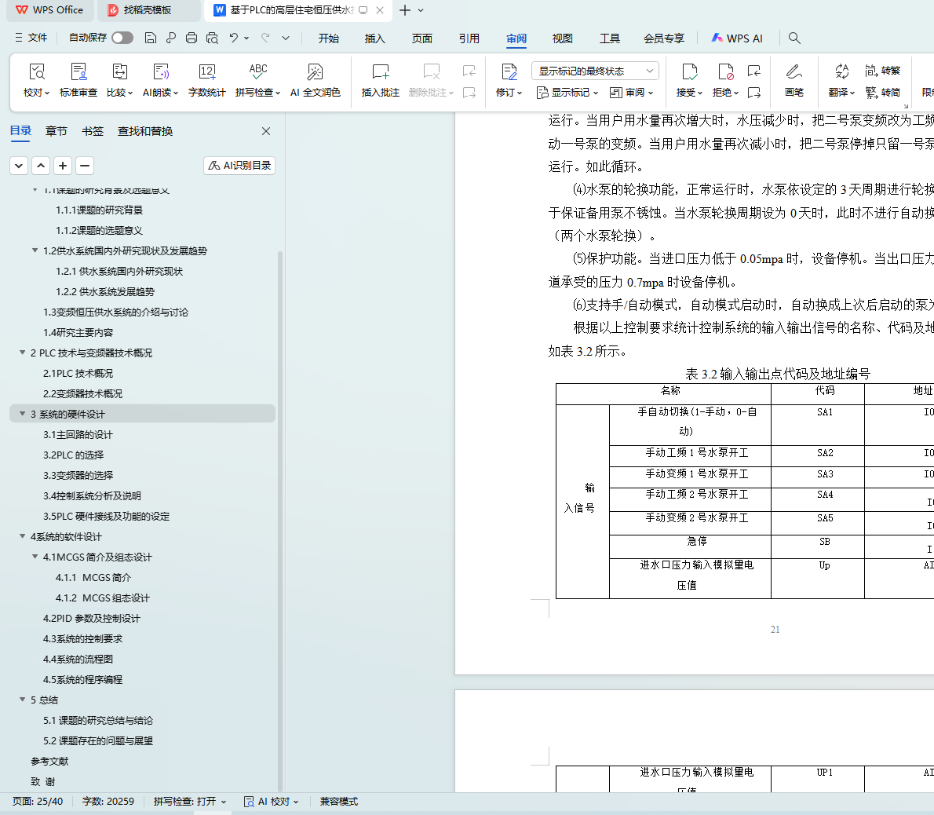The width and height of the screenshot is (934, 815).
Task: Open the 章节 tab in navigation pane
Action: [x=57, y=131]
